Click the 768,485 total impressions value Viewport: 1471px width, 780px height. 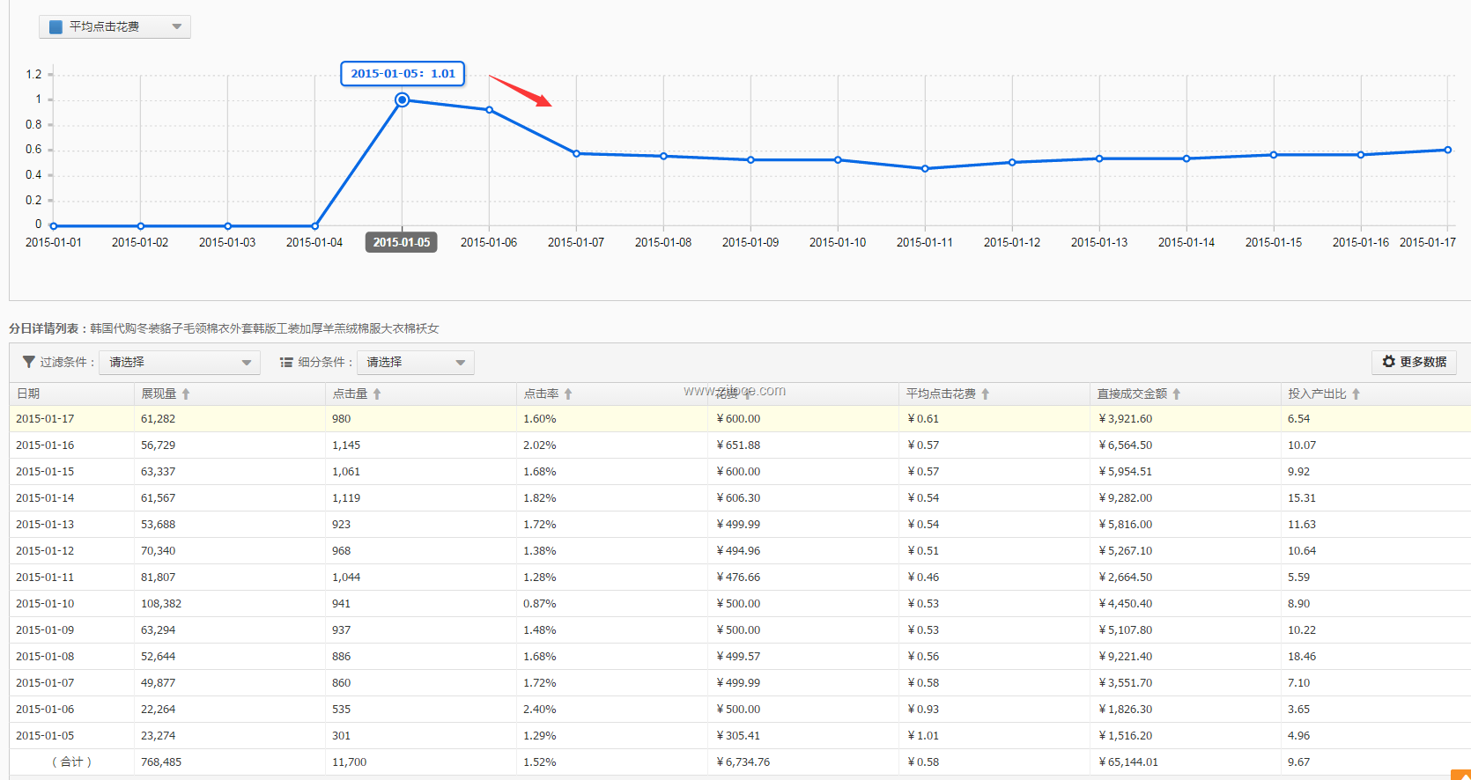161,762
